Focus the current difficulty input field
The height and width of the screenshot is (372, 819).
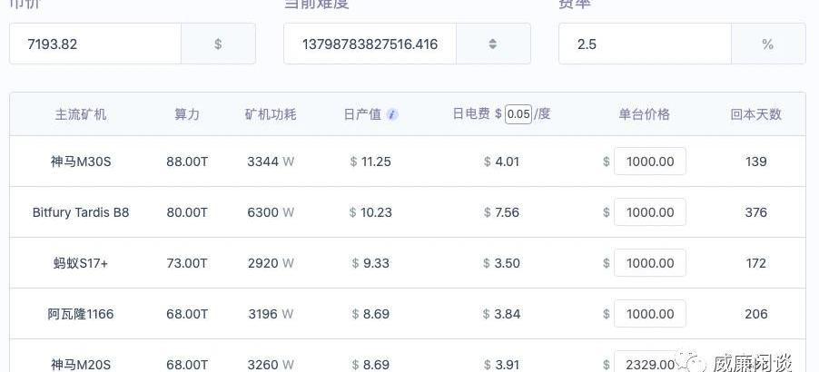pos(370,44)
